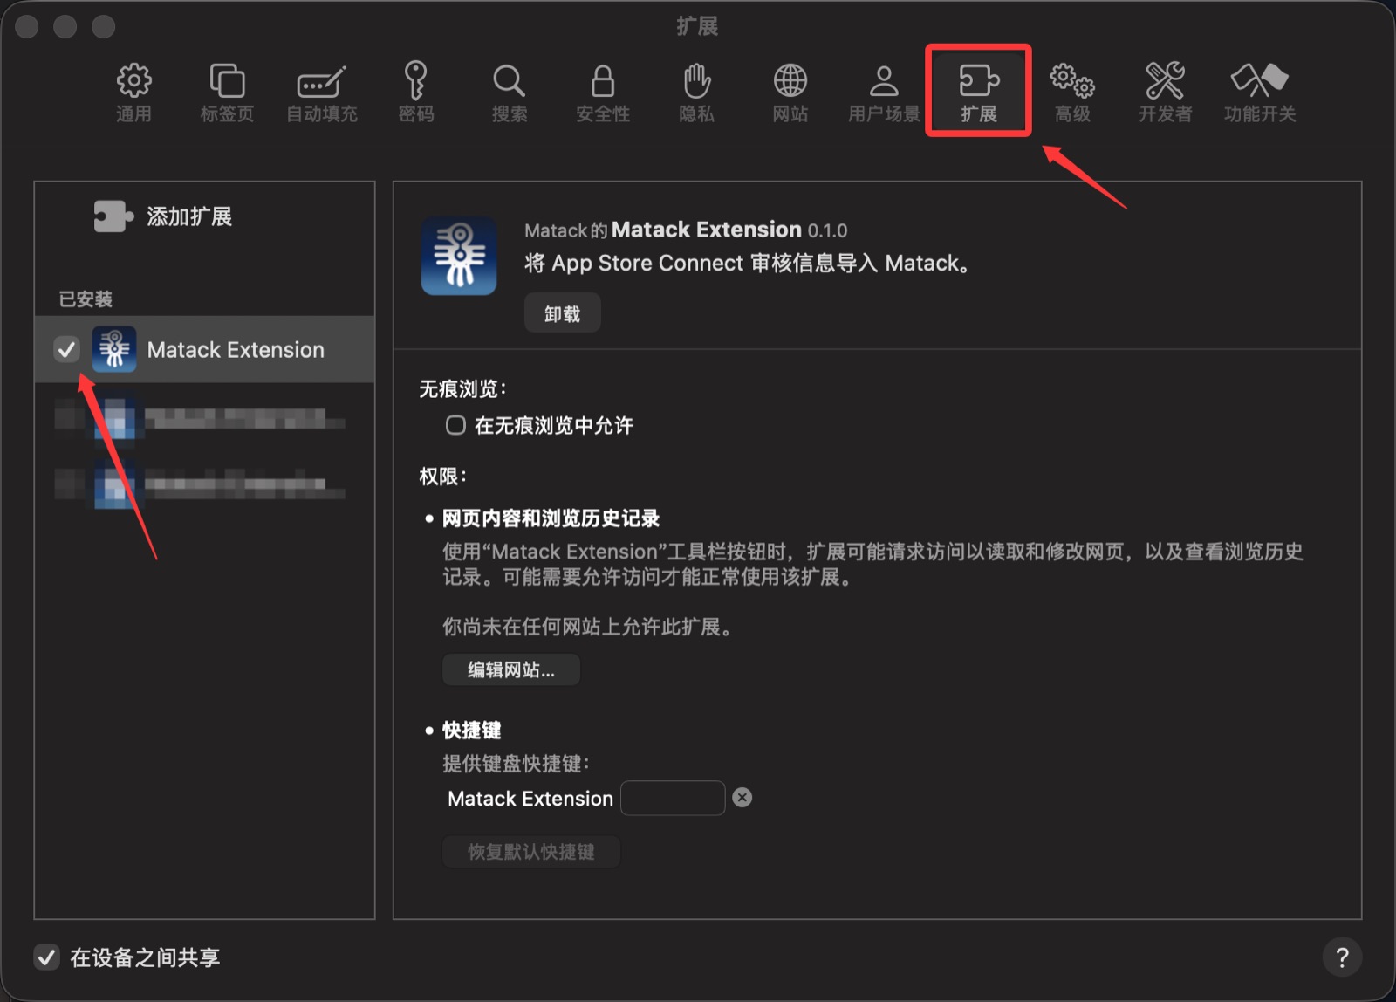Disable the Matack Extension checkbox
Image resolution: width=1396 pixels, height=1002 pixels.
pyautogui.click(x=66, y=349)
